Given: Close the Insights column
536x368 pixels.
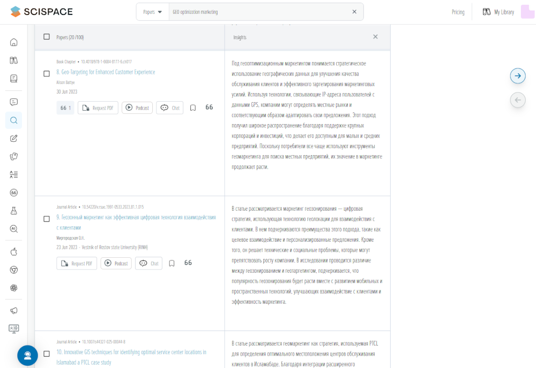Looking at the screenshot, I should (375, 36).
